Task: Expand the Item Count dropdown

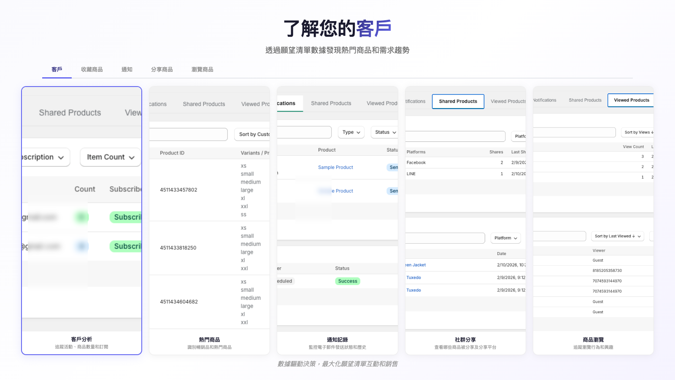Action: 110,157
